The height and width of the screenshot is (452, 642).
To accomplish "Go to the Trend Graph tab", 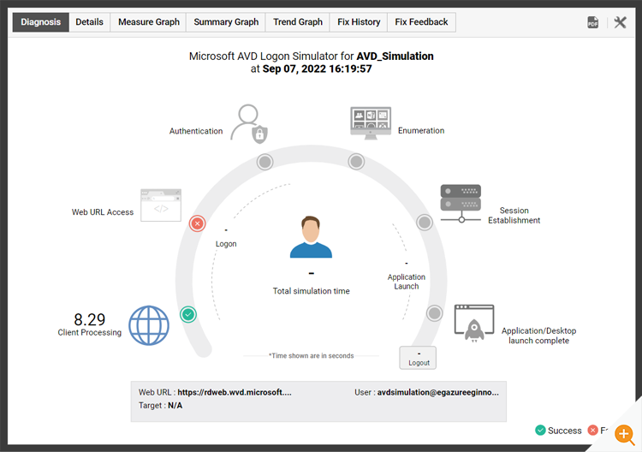I will (298, 22).
